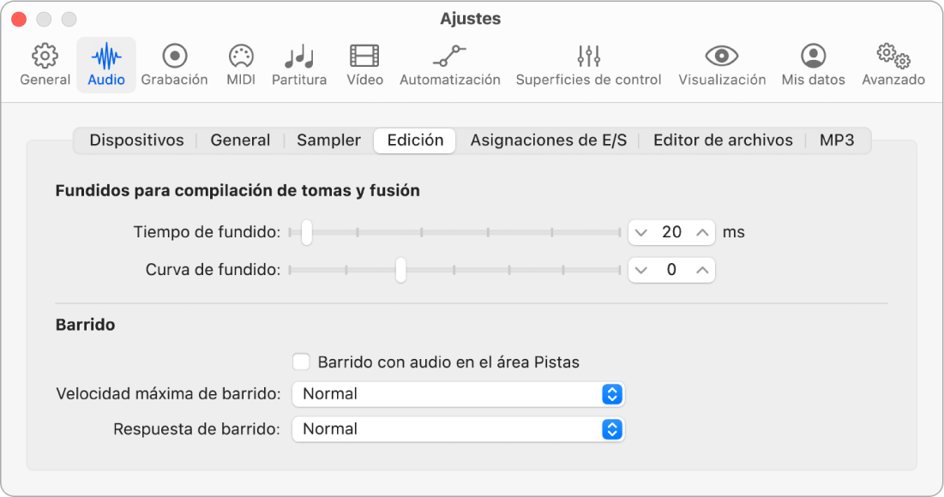Increase Tiempo de fundido with up arrow
944x497 pixels.
point(702,233)
